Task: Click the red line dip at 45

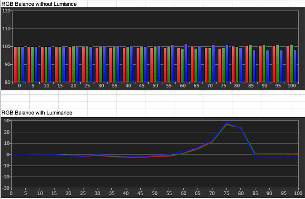Action: tap(141, 158)
